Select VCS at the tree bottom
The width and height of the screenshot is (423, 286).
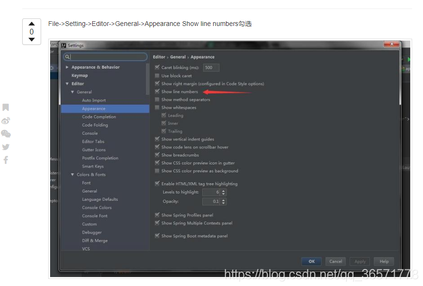(x=86, y=249)
